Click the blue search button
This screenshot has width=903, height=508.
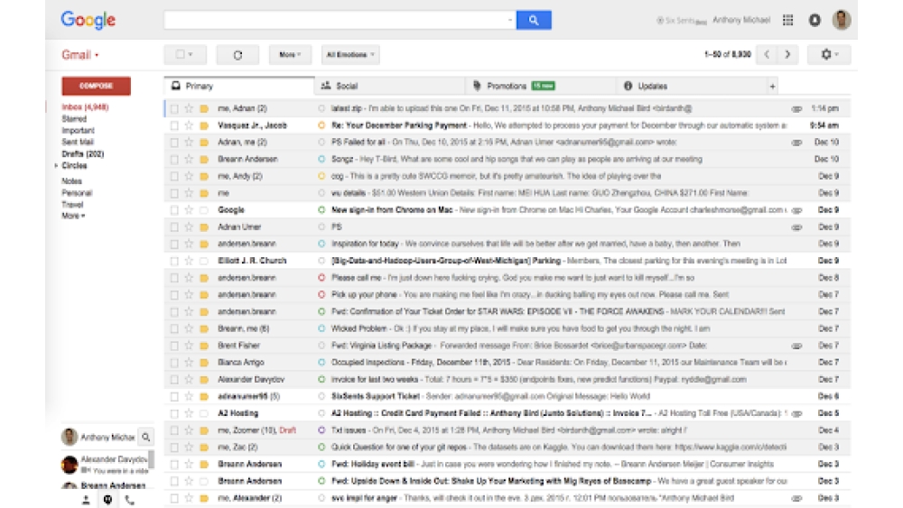(534, 20)
